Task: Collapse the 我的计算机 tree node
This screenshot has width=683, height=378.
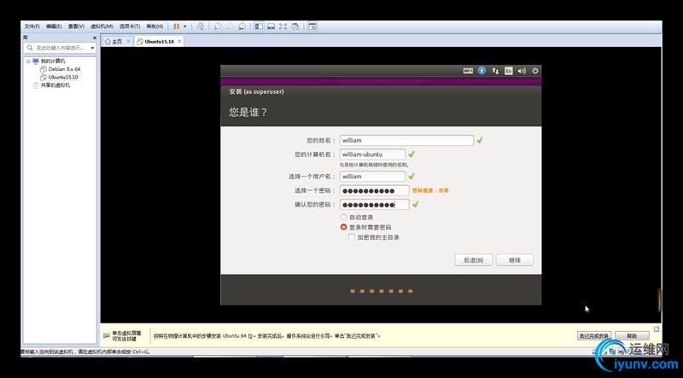Action: pyautogui.click(x=28, y=61)
